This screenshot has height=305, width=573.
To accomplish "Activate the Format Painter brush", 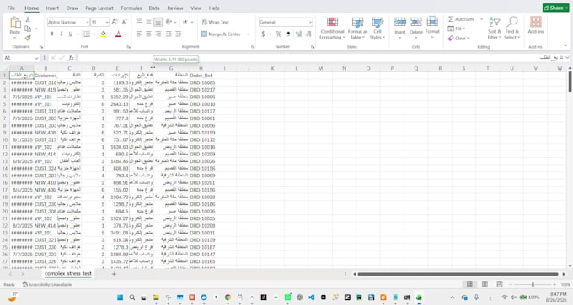I will point(28,38).
